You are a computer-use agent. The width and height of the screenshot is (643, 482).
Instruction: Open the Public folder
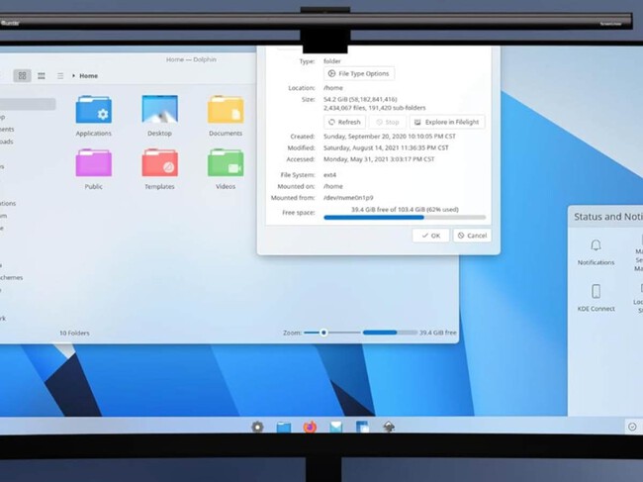click(x=93, y=163)
